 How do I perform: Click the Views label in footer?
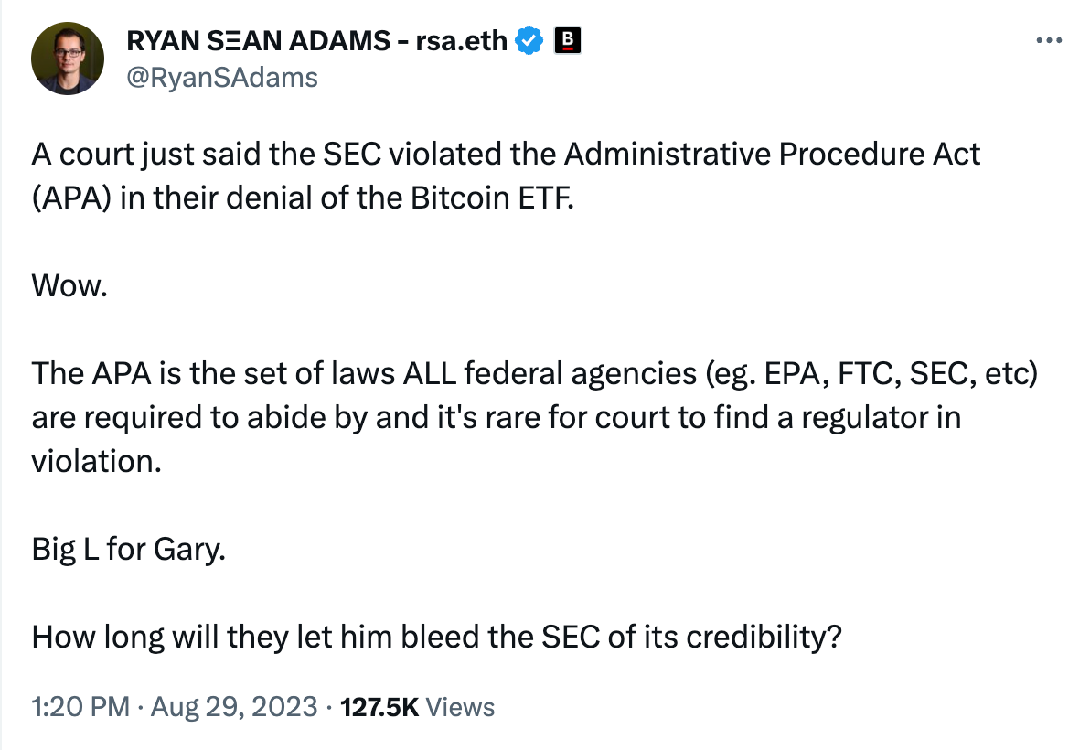coord(461,707)
